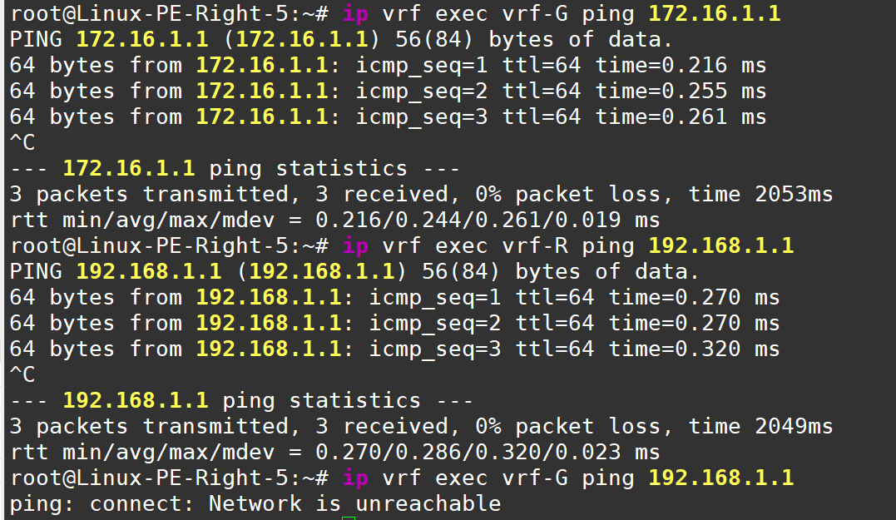Click the magenta 'ip' in the last command
Image resolution: width=896 pixels, height=520 pixels.
pos(355,478)
